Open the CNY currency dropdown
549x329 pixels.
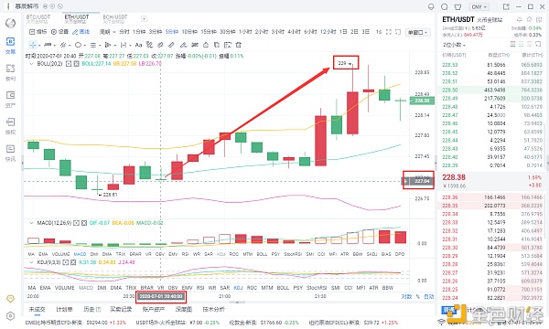point(479,6)
